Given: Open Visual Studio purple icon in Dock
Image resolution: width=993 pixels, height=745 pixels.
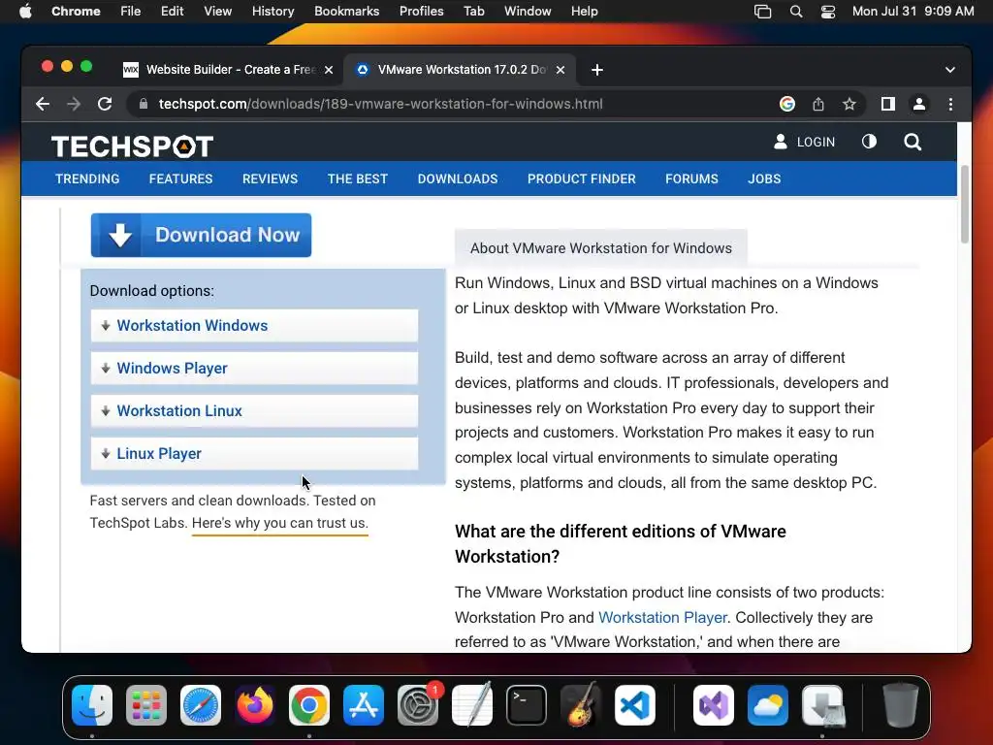Looking at the screenshot, I should tap(714, 705).
